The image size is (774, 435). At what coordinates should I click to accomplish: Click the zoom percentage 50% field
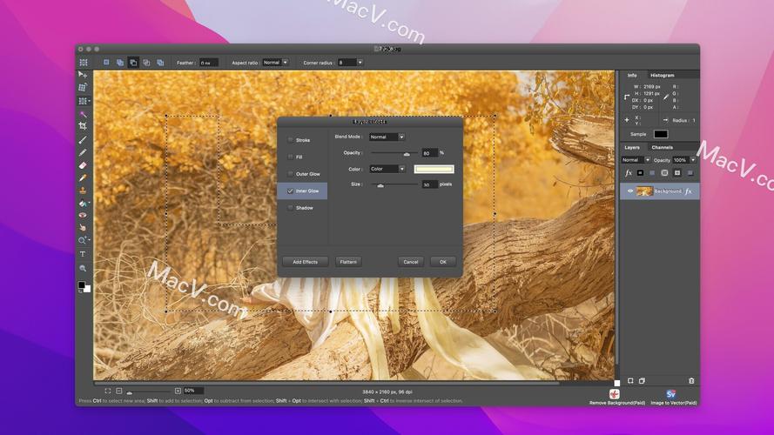pyautogui.click(x=193, y=391)
